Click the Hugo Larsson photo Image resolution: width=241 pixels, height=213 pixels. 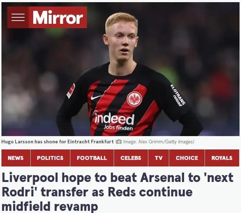point(120,69)
